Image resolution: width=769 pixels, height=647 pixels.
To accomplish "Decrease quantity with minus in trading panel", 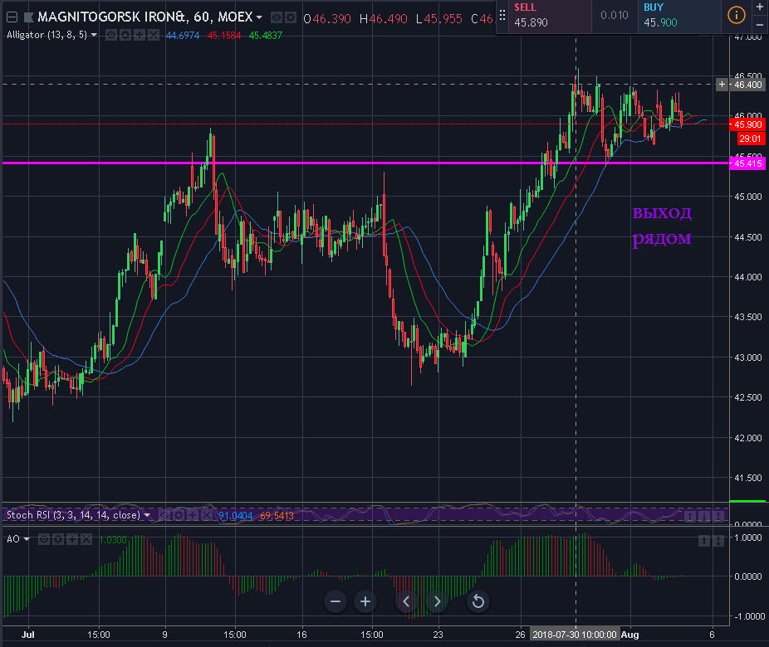I will tap(760, 25).
